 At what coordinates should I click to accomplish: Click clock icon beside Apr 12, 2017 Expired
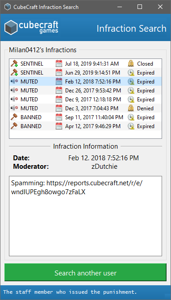131,126
